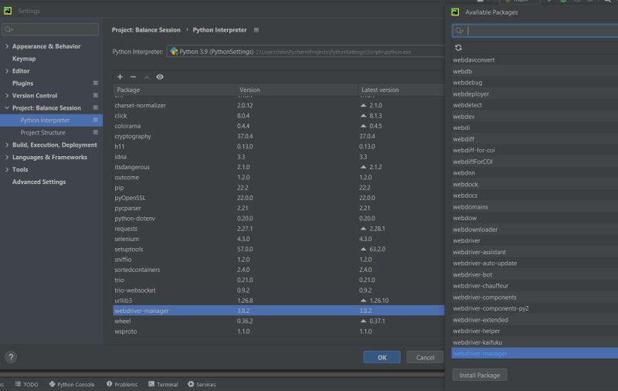Expand Build, Execution, Deployment section
The width and height of the screenshot is (618, 391).
pyautogui.click(x=7, y=144)
